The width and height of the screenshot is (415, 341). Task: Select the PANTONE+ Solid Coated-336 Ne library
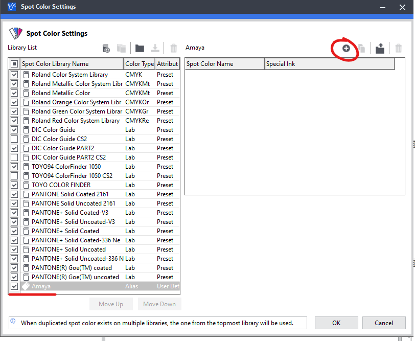[x=76, y=240]
